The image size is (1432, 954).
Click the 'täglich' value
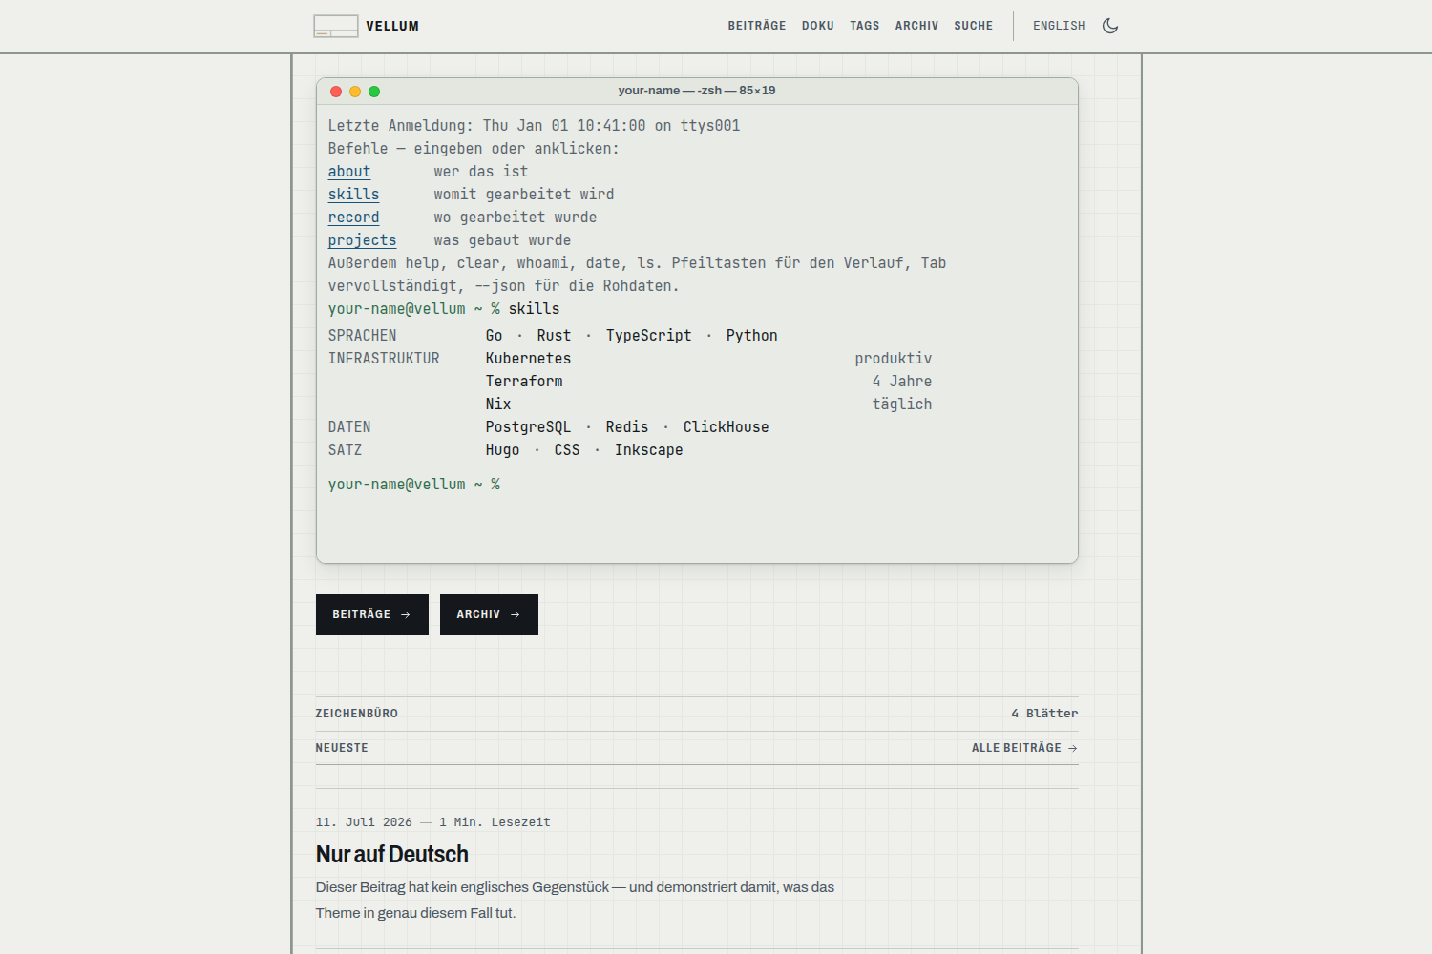coord(901,404)
